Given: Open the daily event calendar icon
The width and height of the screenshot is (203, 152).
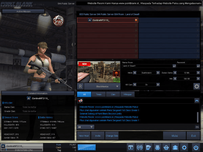Looking at the screenshot, I should pyautogui.click(x=131, y=147).
